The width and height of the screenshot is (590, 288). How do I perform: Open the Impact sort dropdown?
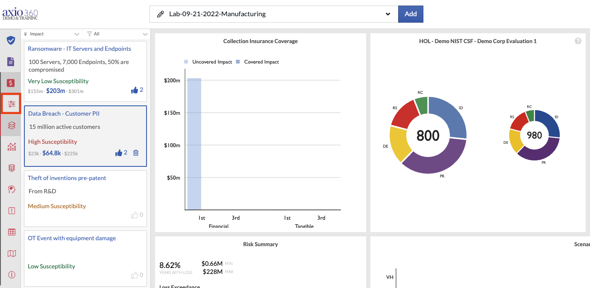tap(51, 34)
